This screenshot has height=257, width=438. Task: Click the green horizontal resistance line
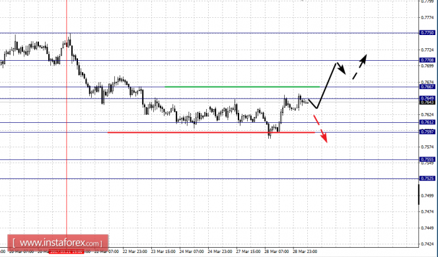242,87
